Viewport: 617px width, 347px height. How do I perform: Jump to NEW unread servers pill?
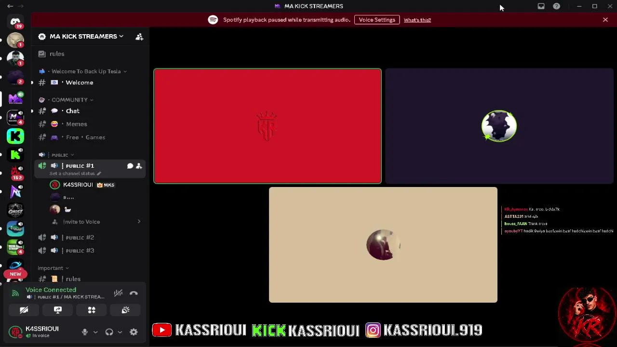(x=15, y=274)
